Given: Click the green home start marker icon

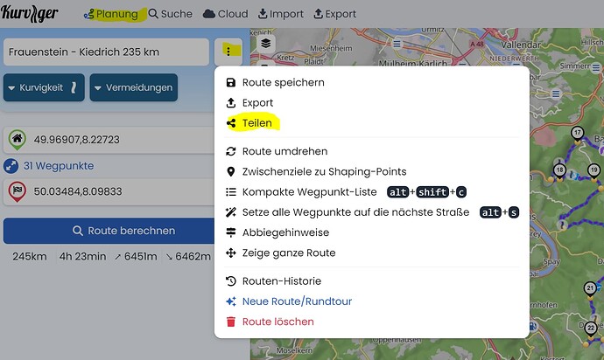Looking at the screenshot, I should click(x=17, y=140).
